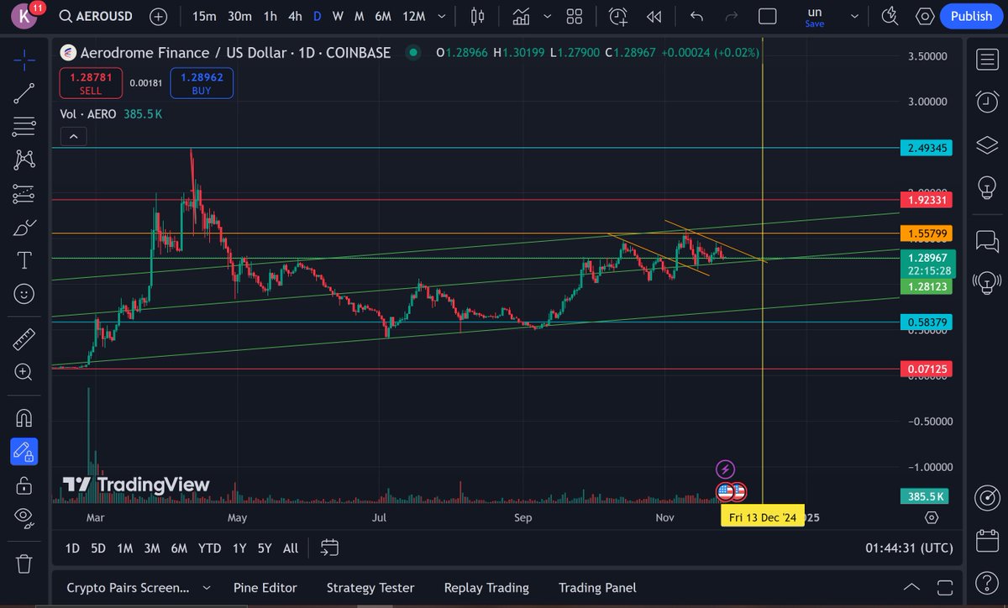Click the BUY 1.28962 button

(202, 83)
